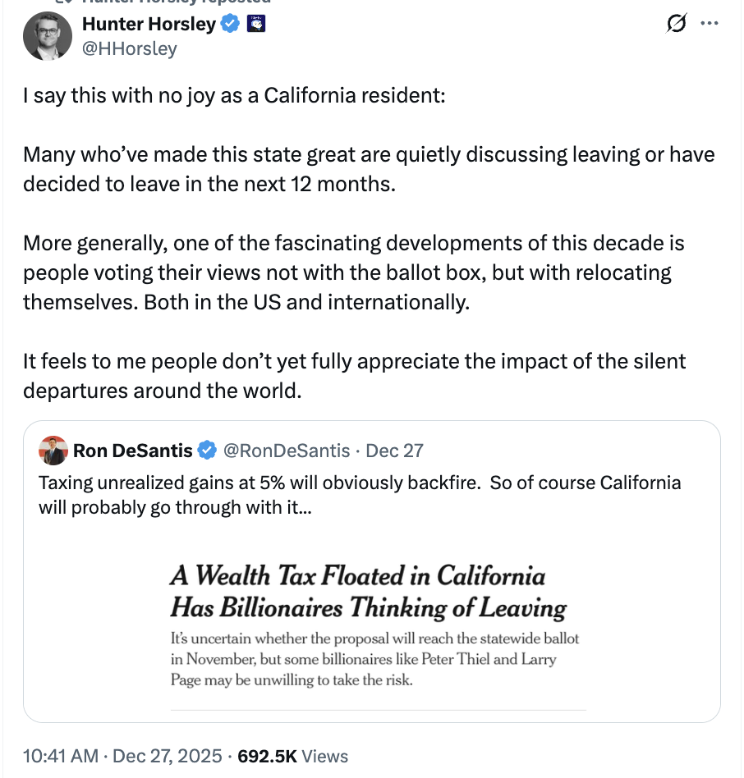Click Ron DeSantis's small profile avatar
The image size is (744, 778).
coord(53,451)
